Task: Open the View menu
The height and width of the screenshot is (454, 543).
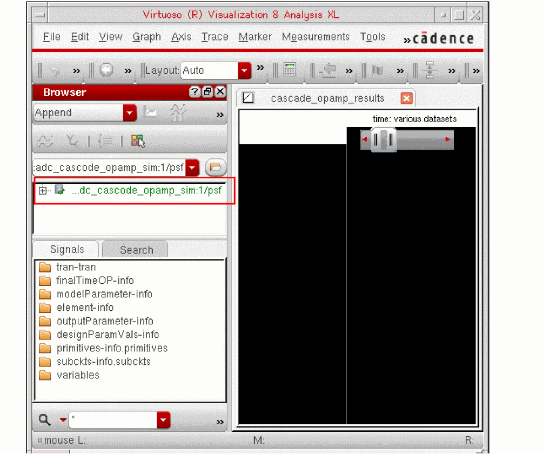Action: click(x=110, y=36)
